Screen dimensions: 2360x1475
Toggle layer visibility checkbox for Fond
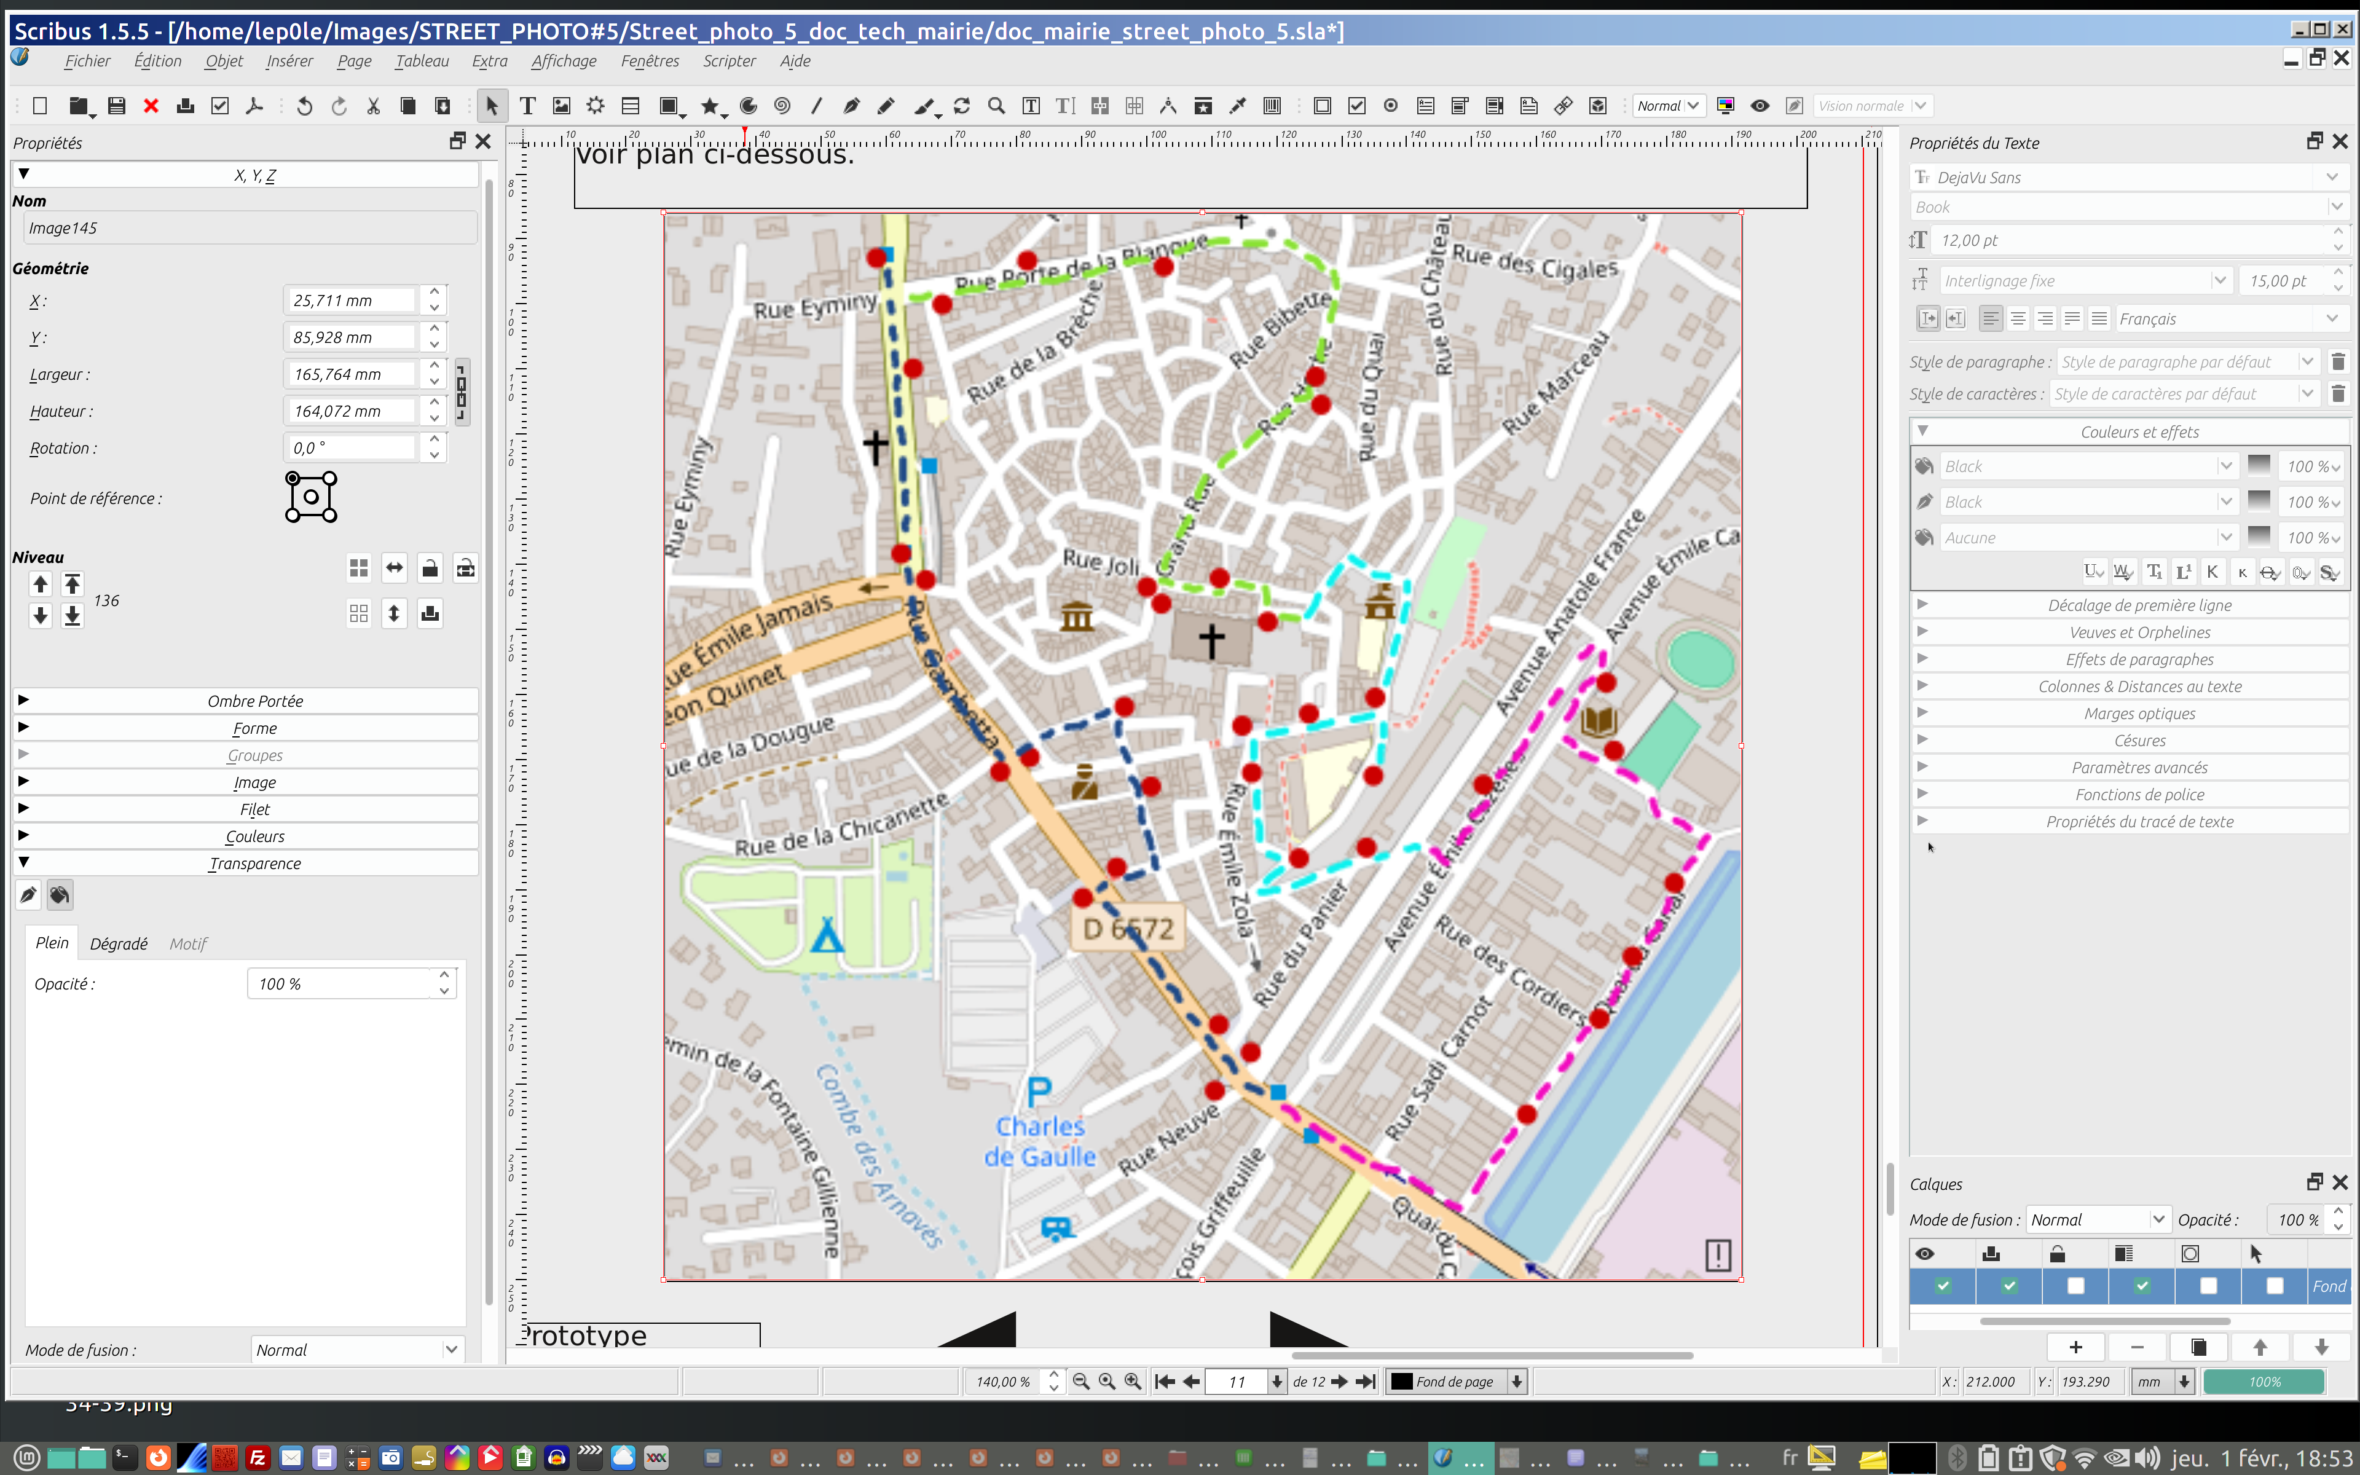coord(1943,1286)
